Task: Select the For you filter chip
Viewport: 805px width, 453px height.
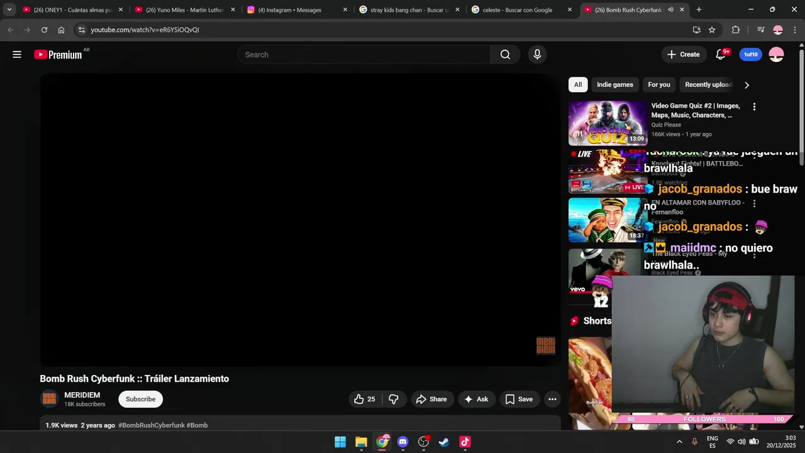Action: (659, 85)
